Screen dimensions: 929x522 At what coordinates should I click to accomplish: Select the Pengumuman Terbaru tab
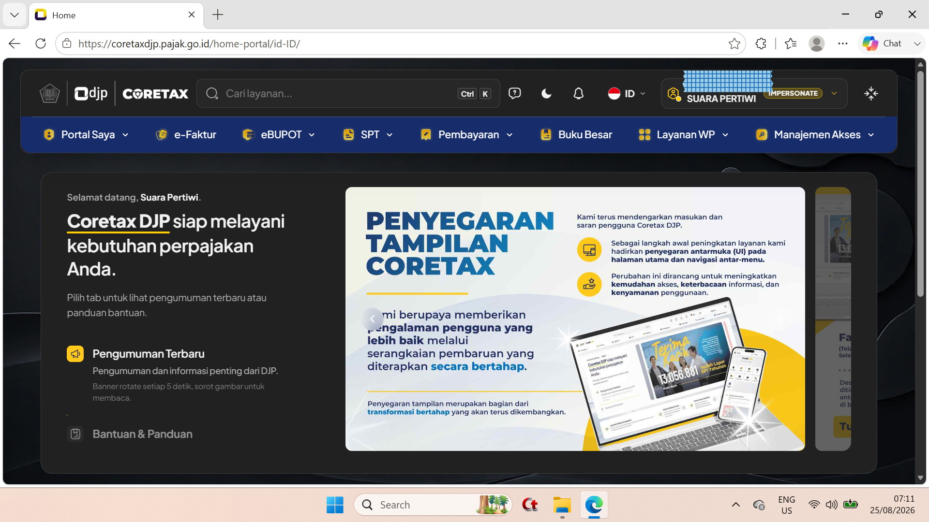point(148,354)
